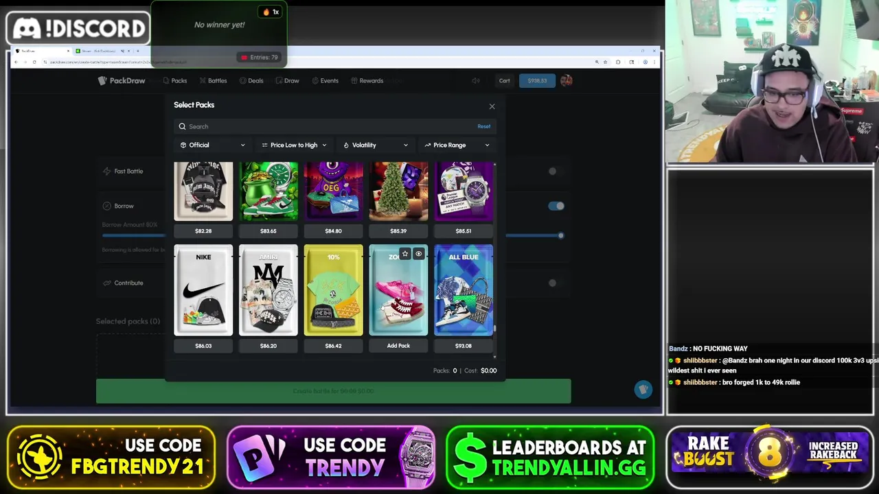Click the Add Pack button
The height and width of the screenshot is (494, 879).
point(398,346)
